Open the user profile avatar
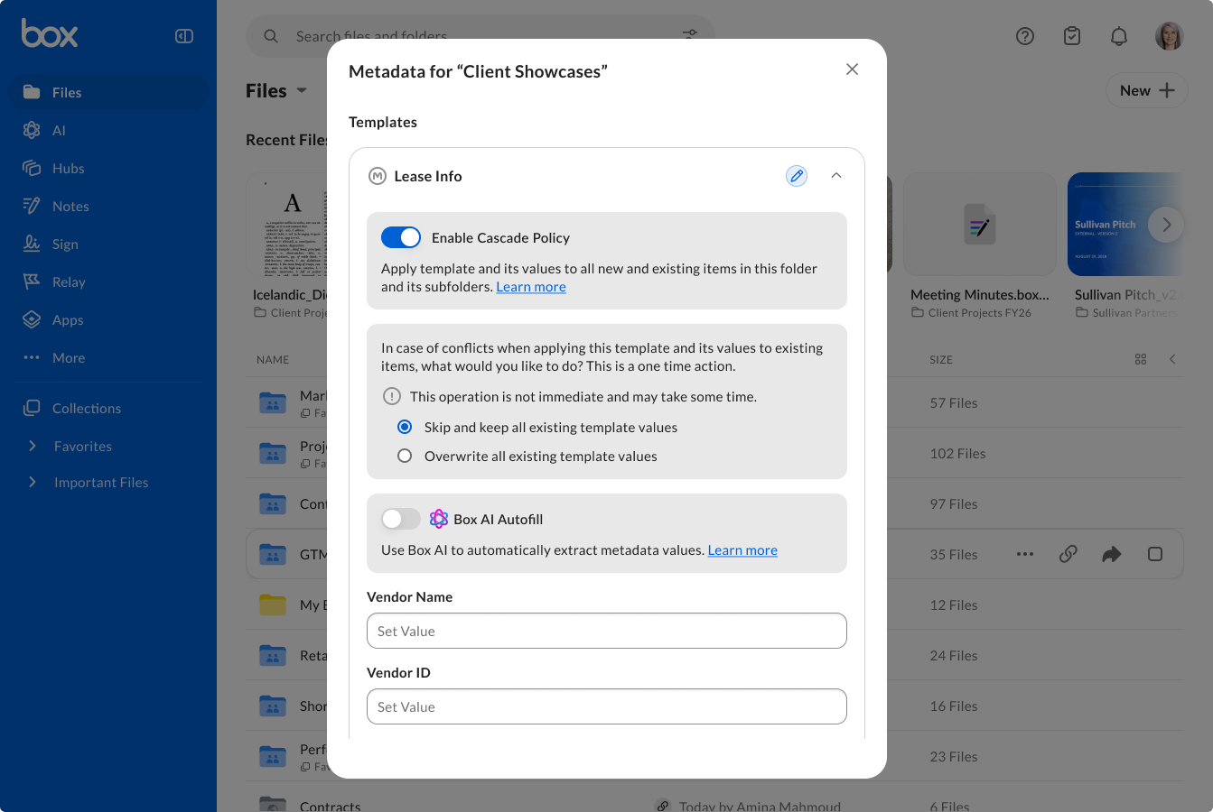Viewport: 1213px width, 812px height. pos(1170,36)
